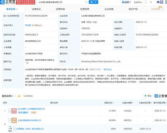Click the mobile phone icon in top bar
Viewport: 167px width, 133px height.
pyautogui.click(x=146, y=2)
